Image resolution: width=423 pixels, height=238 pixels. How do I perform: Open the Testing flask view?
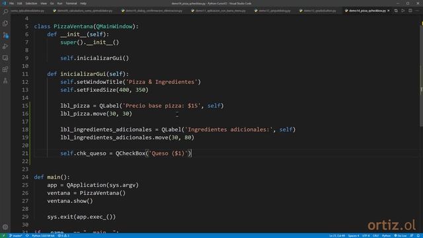pyautogui.click(x=5, y=81)
